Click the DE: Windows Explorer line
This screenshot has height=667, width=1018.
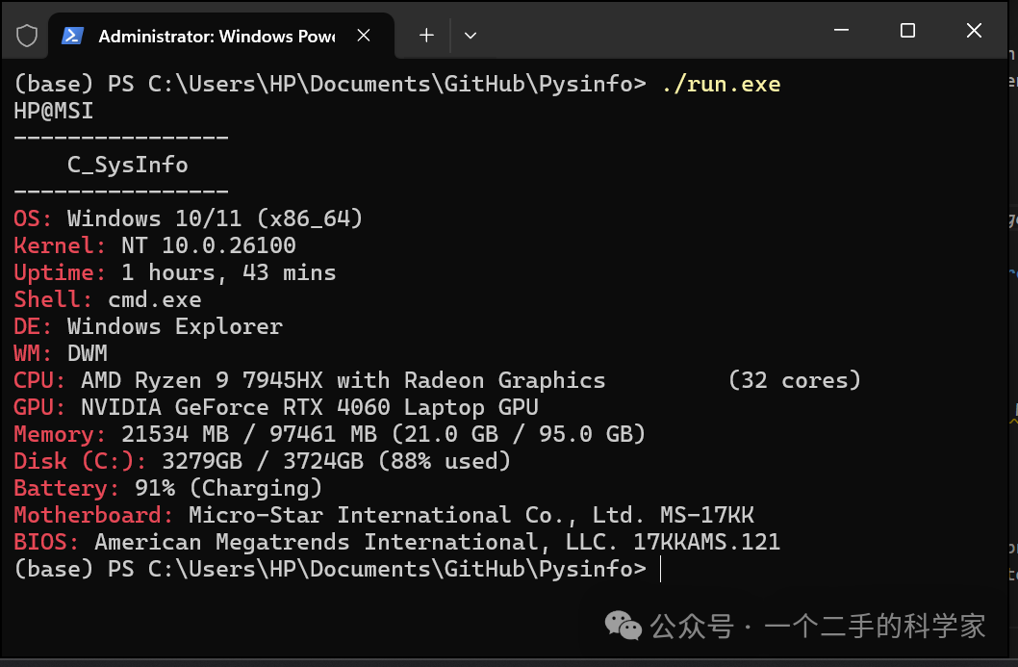148,326
